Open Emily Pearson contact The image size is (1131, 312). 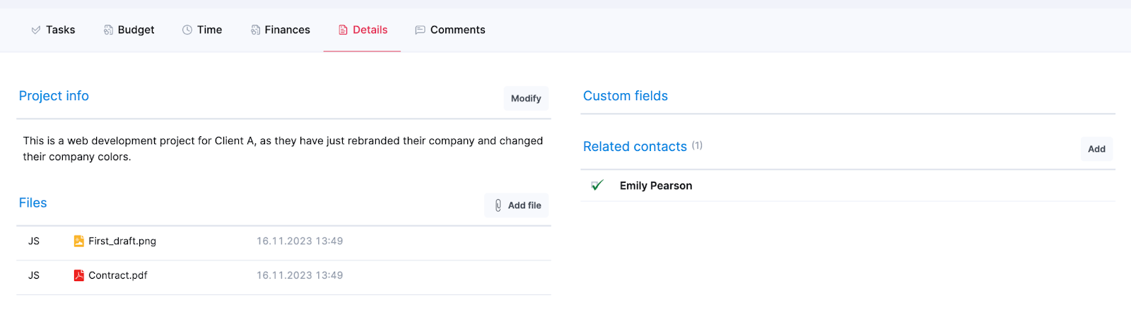pos(656,186)
